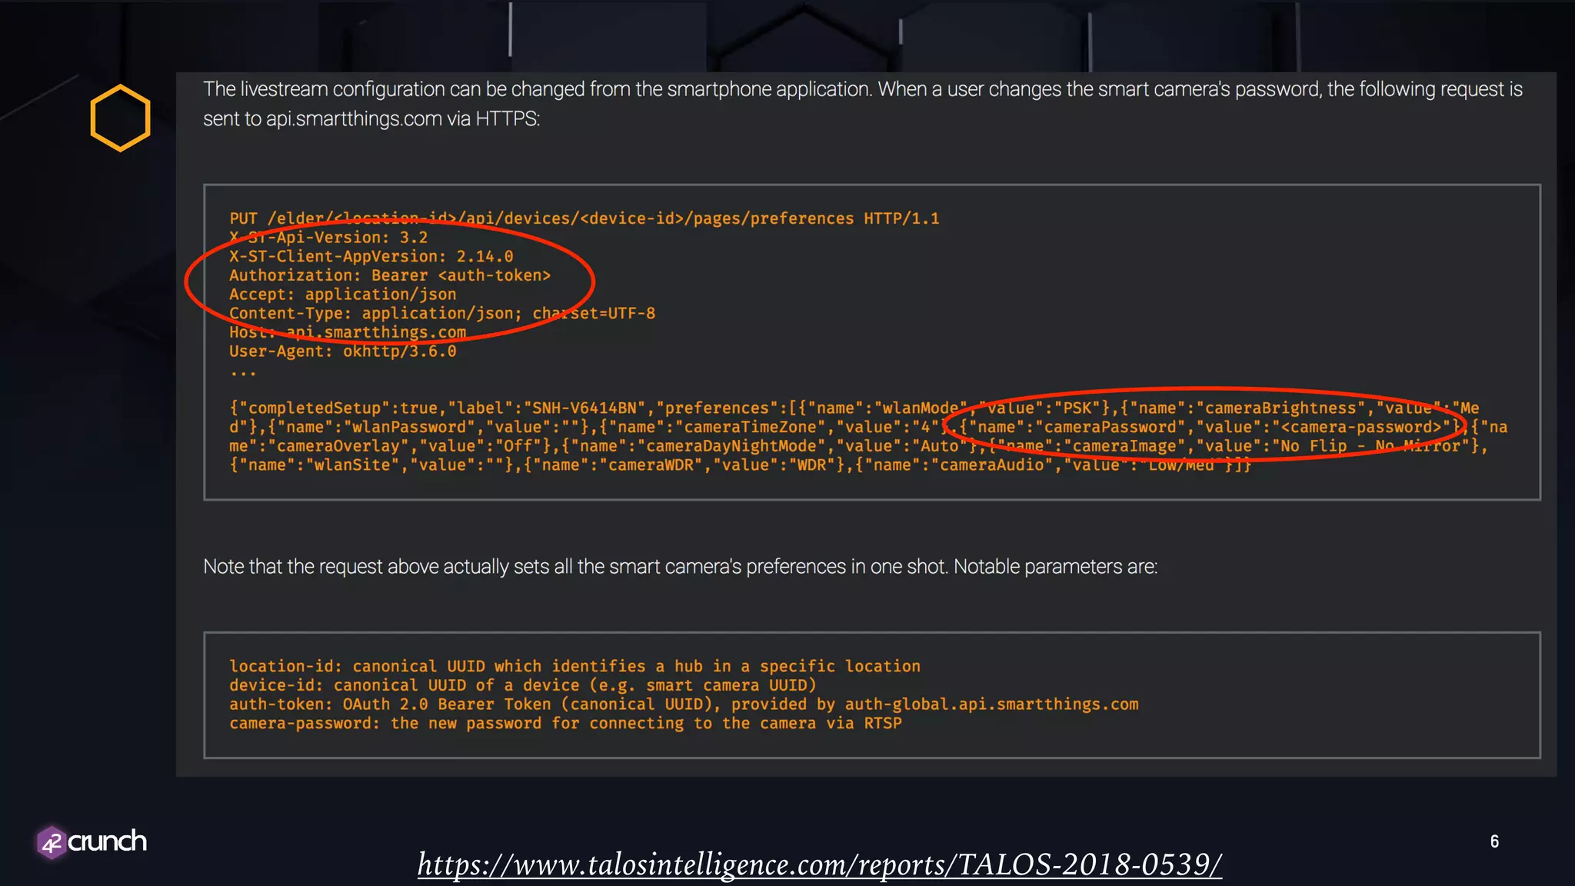Click the 42crunch purple hexagon logo

(x=51, y=843)
